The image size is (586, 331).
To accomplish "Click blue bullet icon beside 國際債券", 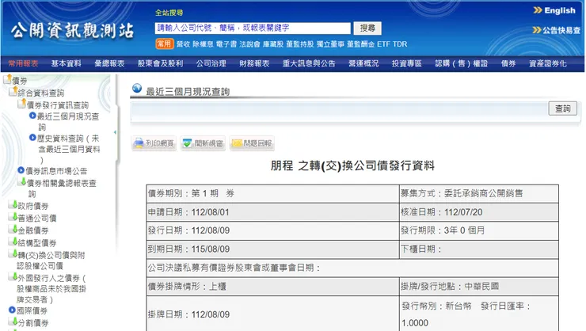I will click(13, 310).
